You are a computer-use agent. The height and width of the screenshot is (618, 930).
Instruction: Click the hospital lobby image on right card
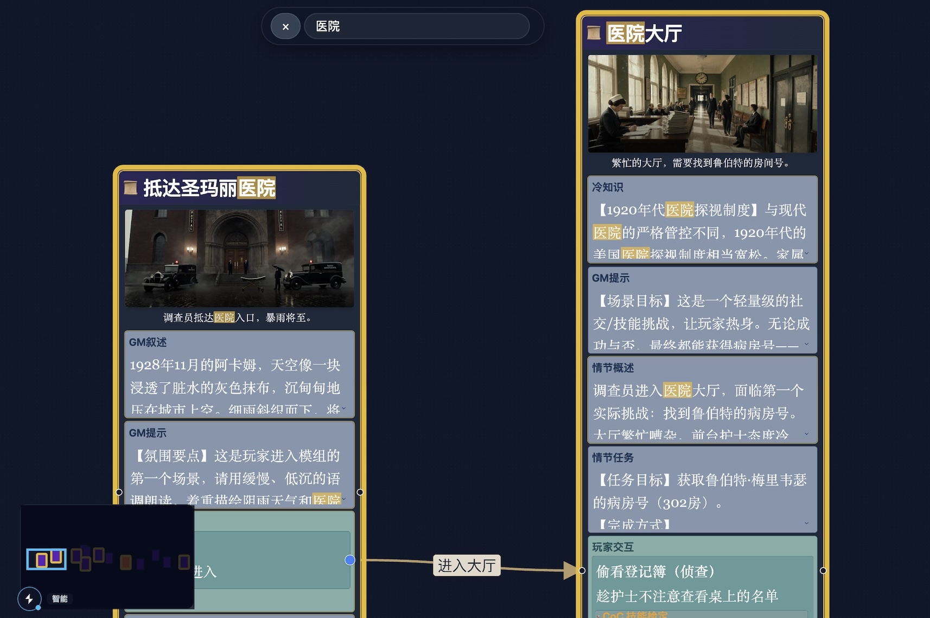pyautogui.click(x=702, y=103)
